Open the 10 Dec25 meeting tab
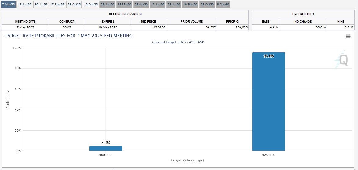Image resolution: width=358 pixels, height=170 pixels. 91,4
